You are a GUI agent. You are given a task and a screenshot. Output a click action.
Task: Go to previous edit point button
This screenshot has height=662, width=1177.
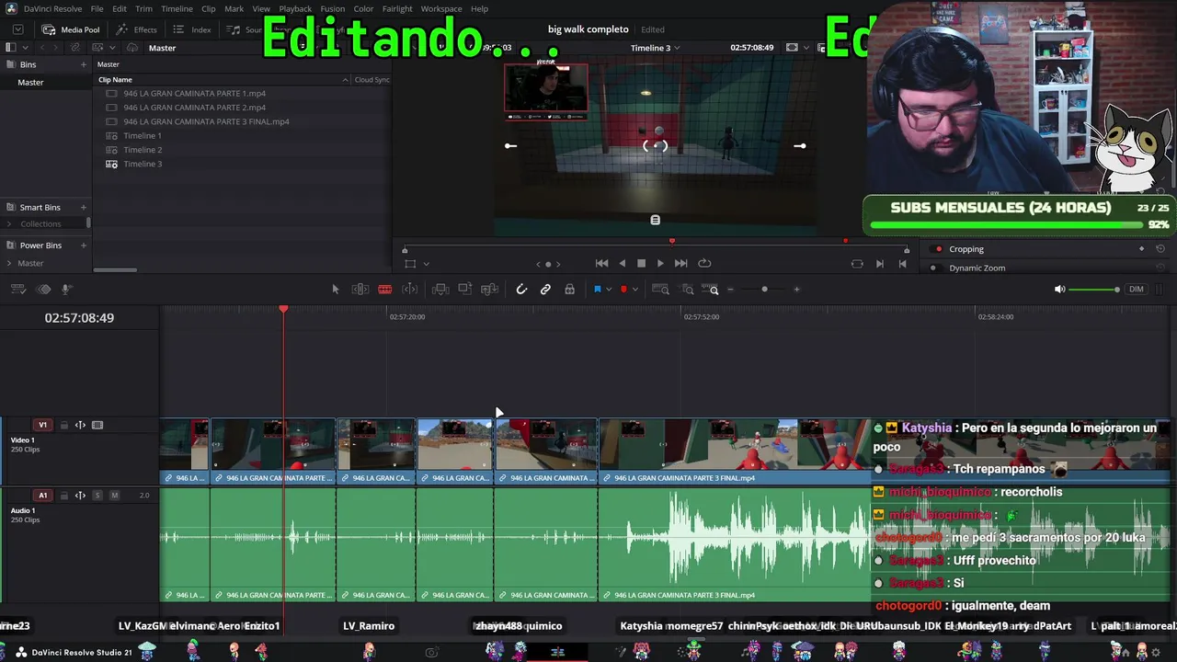coord(902,264)
